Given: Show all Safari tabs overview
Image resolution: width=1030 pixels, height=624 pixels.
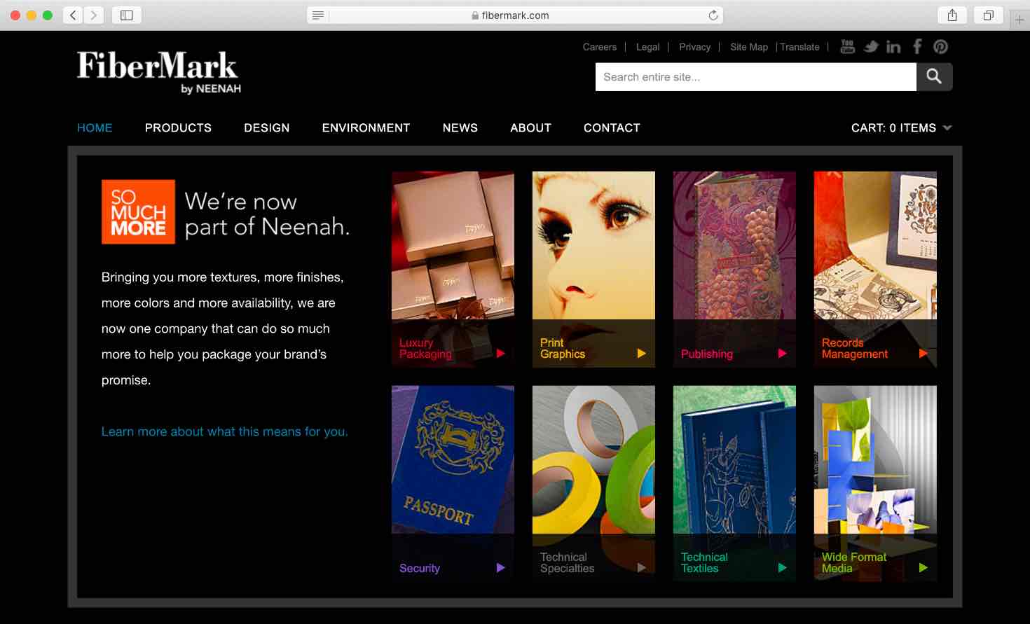Looking at the screenshot, I should pyautogui.click(x=988, y=15).
